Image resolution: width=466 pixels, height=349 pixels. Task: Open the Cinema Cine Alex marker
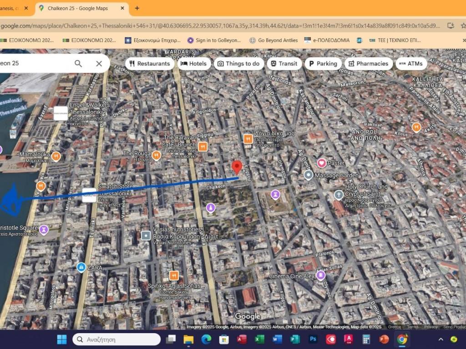click(x=321, y=275)
